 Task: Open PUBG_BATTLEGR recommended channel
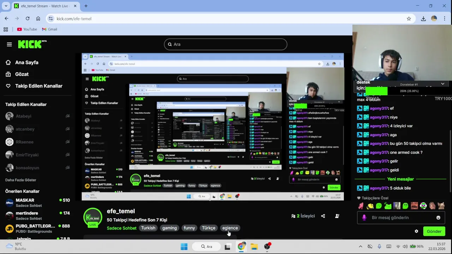(37, 229)
